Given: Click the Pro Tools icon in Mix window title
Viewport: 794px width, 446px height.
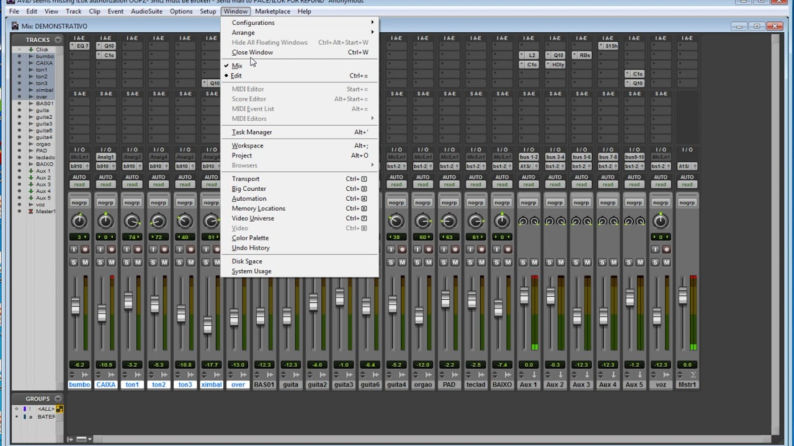Looking at the screenshot, I should [16, 26].
